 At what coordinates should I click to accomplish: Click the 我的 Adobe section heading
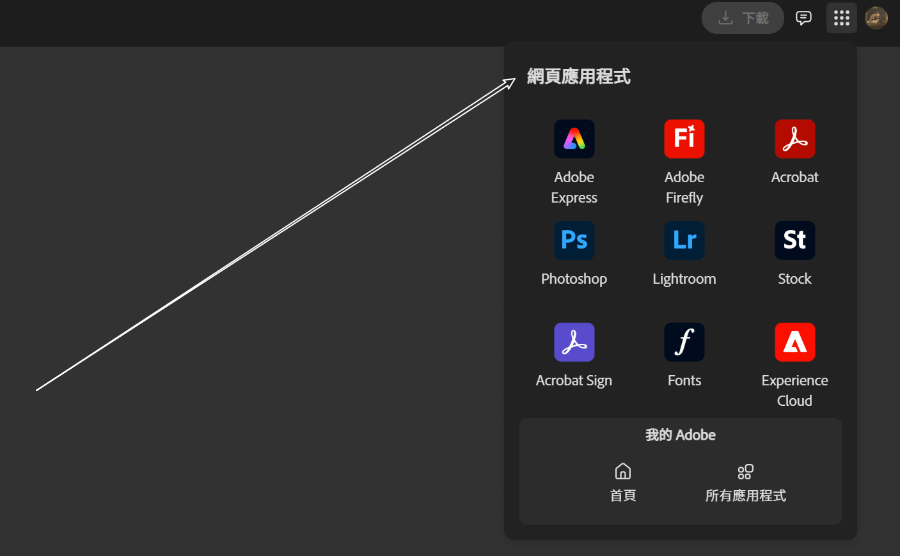click(680, 435)
